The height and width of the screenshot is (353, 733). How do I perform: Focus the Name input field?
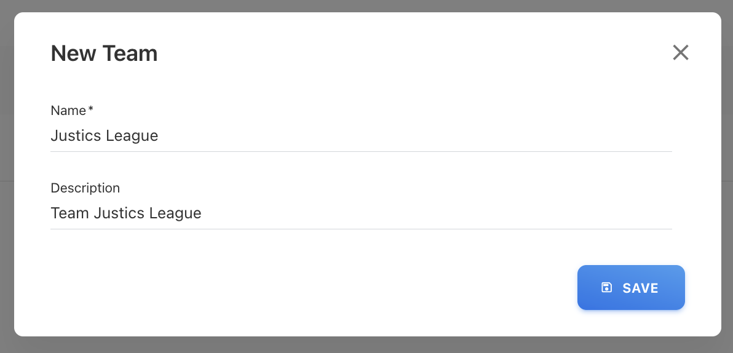point(360,136)
